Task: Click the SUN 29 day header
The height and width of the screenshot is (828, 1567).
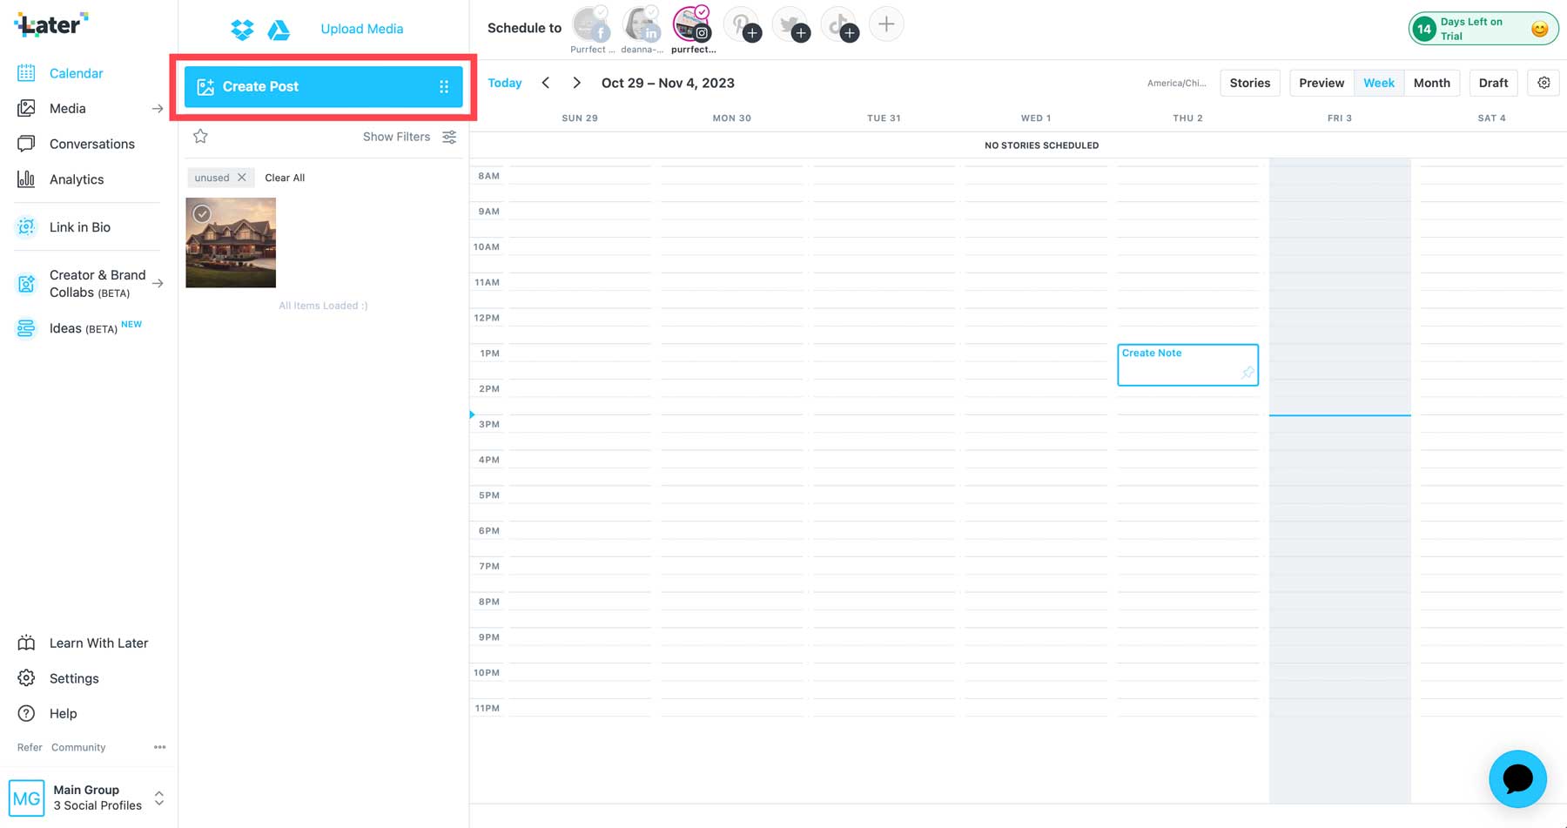Action: point(580,118)
